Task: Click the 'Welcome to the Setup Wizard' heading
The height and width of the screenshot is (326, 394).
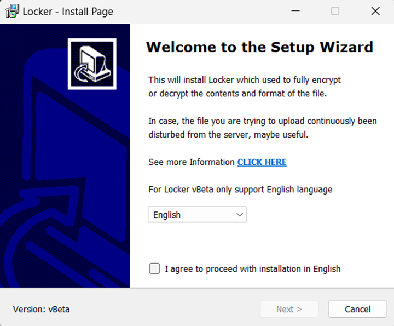Action: pyautogui.click(x=259, y=47)
